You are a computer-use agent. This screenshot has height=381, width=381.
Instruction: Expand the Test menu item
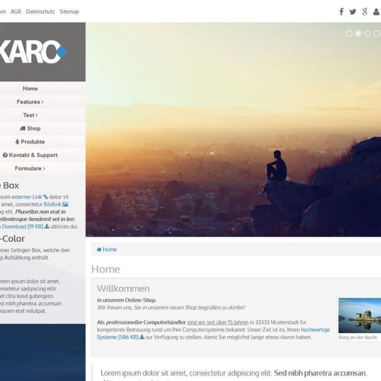point(30,115)
